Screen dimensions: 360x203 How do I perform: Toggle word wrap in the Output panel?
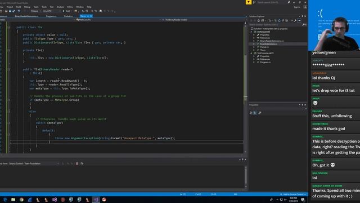click(82, 164)
